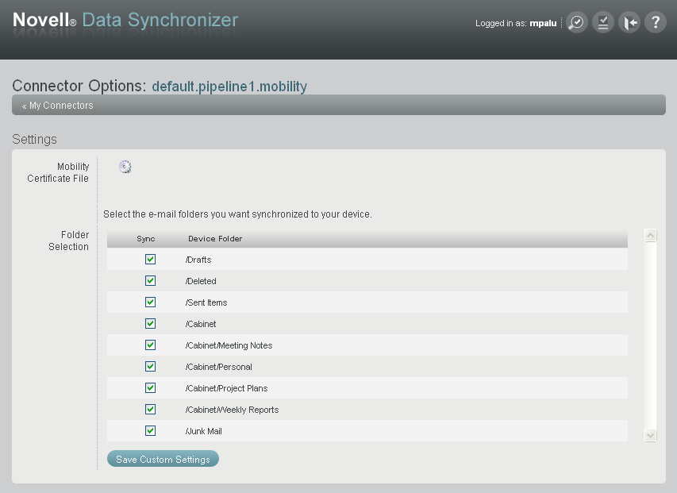Uncheck sync for the /Drafts folder
This screenshot has width=677, height=493.
pyautogui.click(x=150, y=259)
